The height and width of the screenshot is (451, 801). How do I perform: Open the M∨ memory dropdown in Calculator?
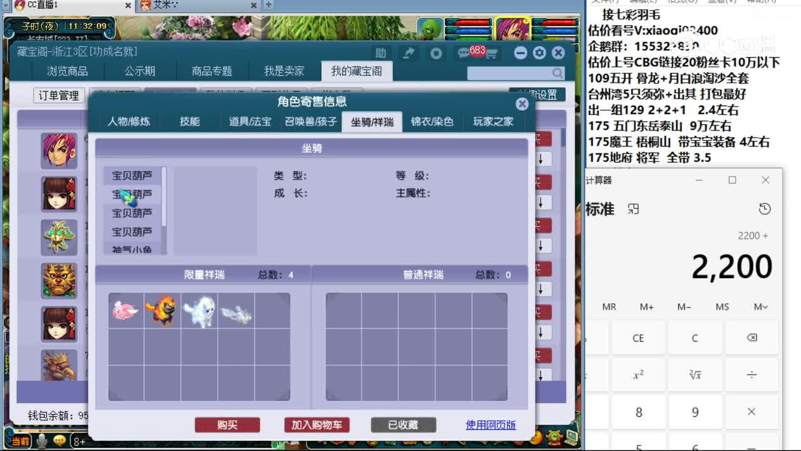pyautogui.click(x=760, y=306)
